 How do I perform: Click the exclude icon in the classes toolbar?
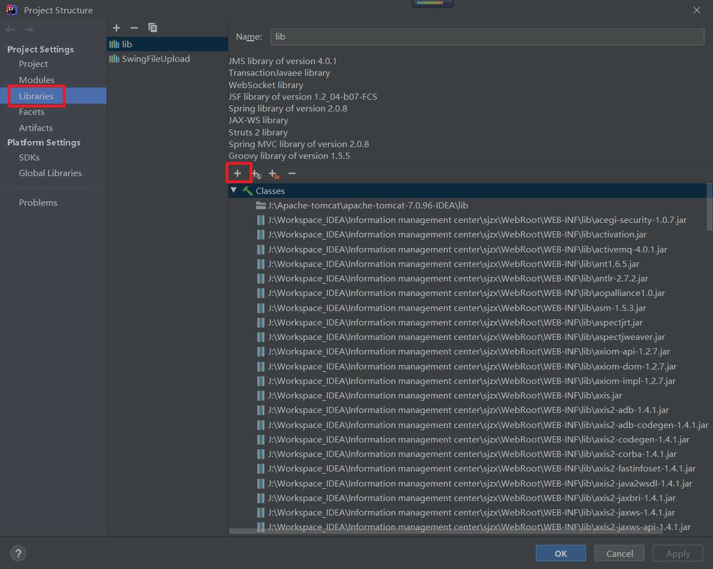click(x=274, y=174)
